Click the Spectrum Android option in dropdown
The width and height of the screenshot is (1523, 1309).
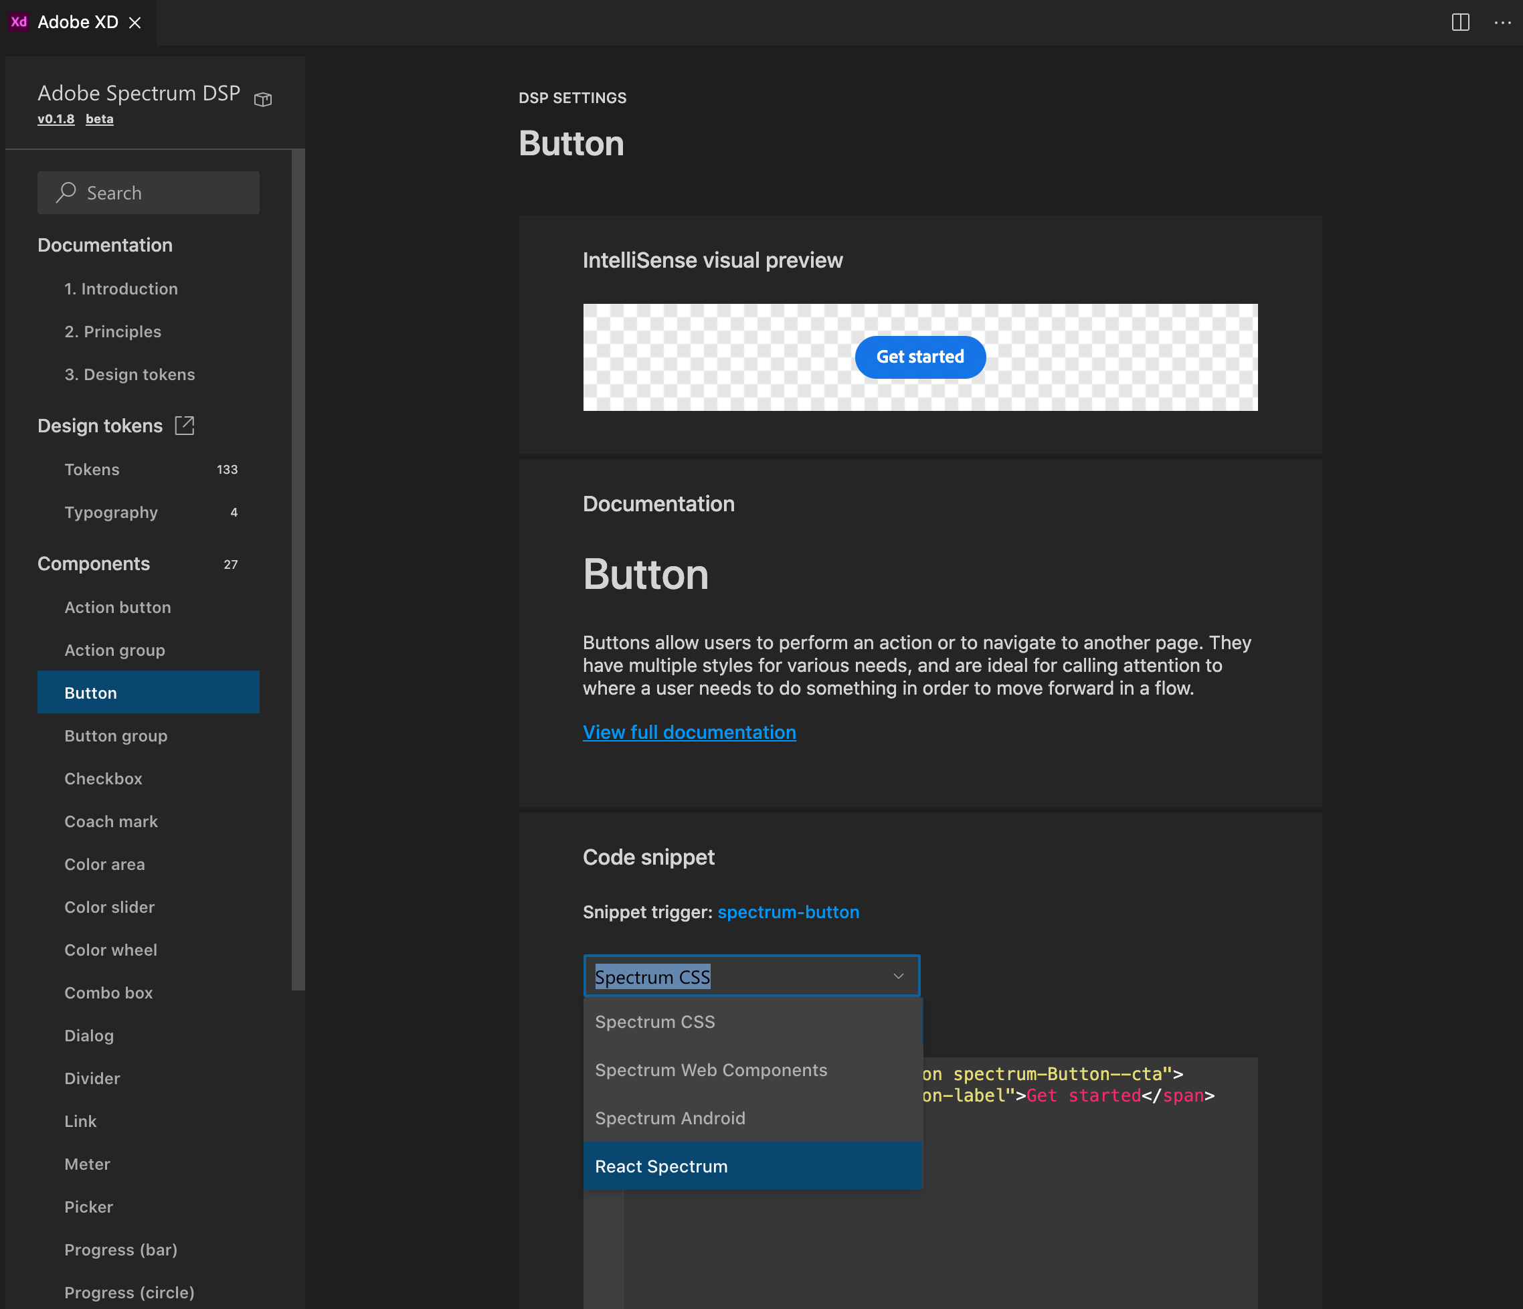(x=670, y=1118)
